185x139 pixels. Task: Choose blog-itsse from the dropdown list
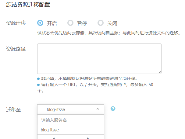coord(71,130)
